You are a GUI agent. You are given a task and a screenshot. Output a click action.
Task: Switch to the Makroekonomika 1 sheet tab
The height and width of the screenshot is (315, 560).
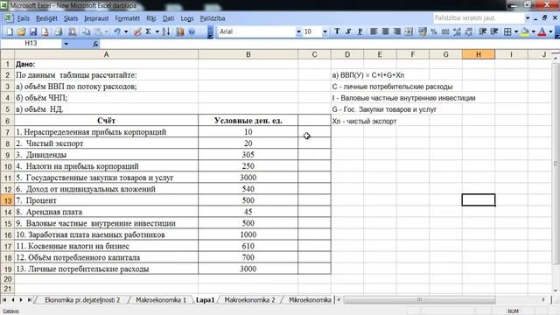[161, 300]
